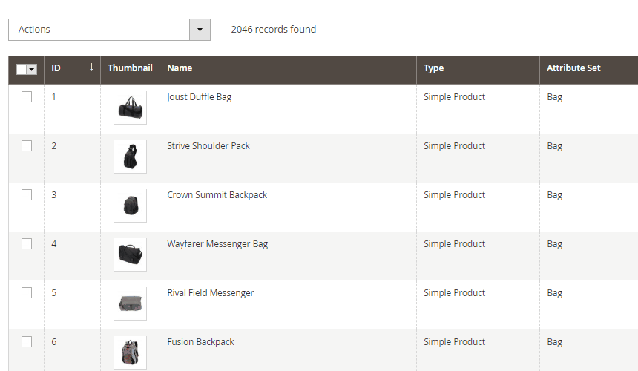
Task: Open the Crown Summit Backpack thumbnail
Action: 131,206
